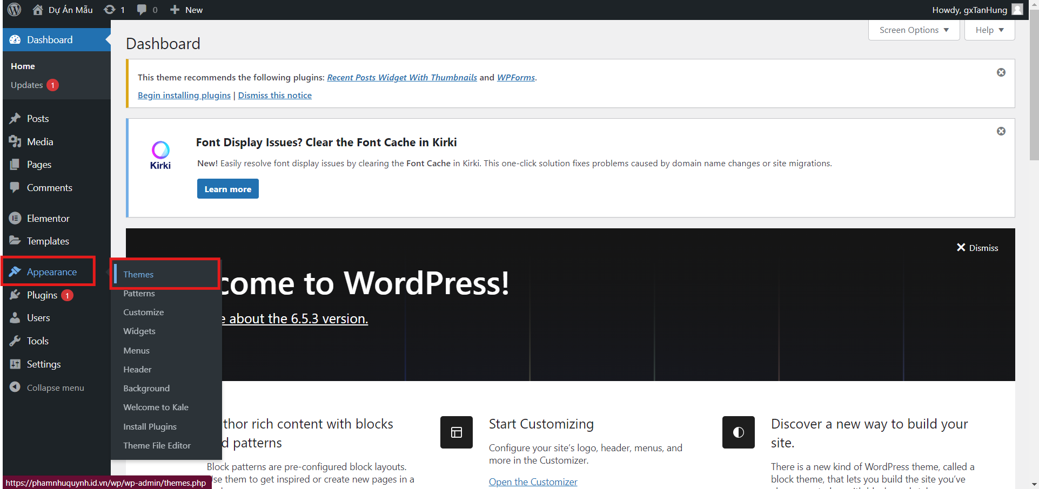The image size is (1039, 489).
Task: Open Themes in Appearance submenu
Action: (x=138, y=274)
